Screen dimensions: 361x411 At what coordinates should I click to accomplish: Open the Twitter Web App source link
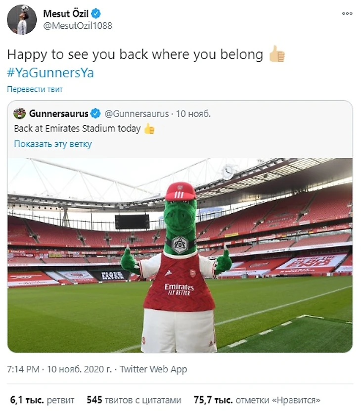tap(153, 369)
